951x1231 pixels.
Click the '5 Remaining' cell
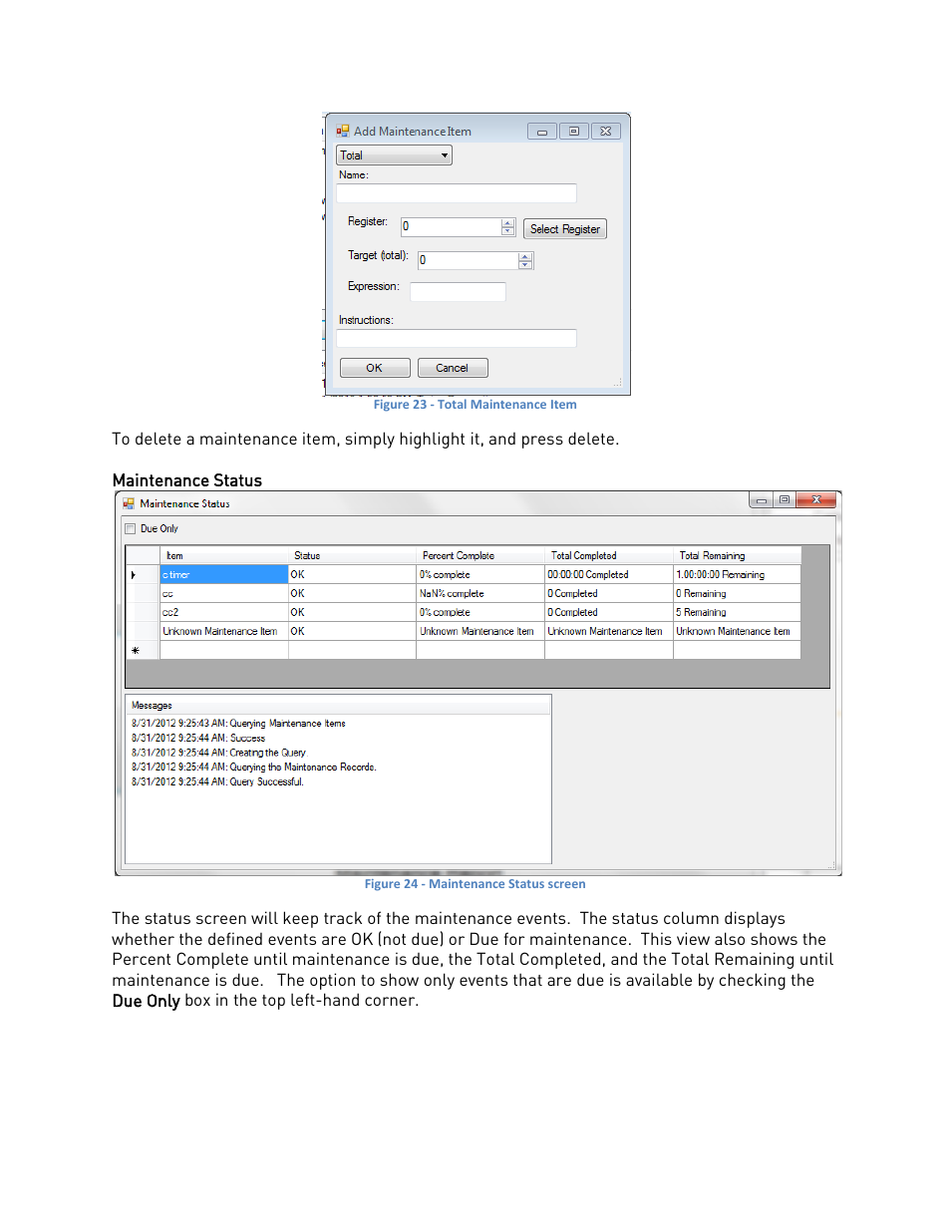tap(738, 613)
